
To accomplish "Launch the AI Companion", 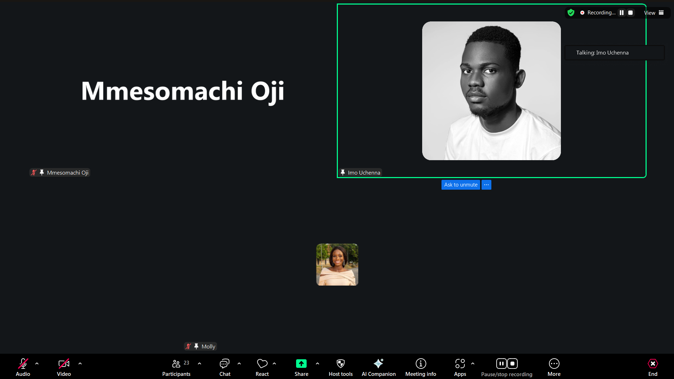I will [x=378, y=367].
